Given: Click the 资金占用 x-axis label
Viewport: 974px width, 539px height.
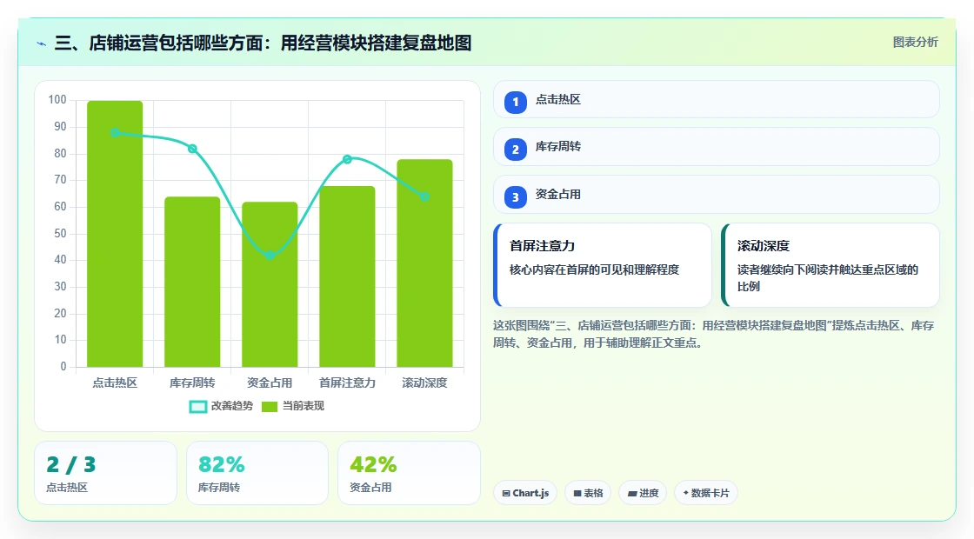Looking at the screenshot, I should [270, 383].
